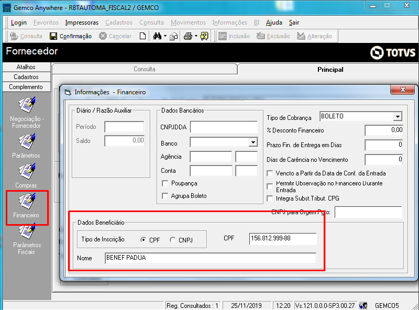This screenshot has height=310, width=419.
Task: Close the Informações - Financeiro dialog
Action: [x=403, y=90]
